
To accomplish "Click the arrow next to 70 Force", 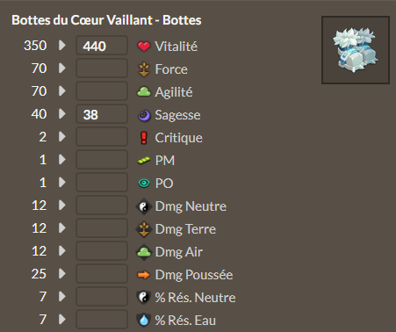I will [62, 69].
